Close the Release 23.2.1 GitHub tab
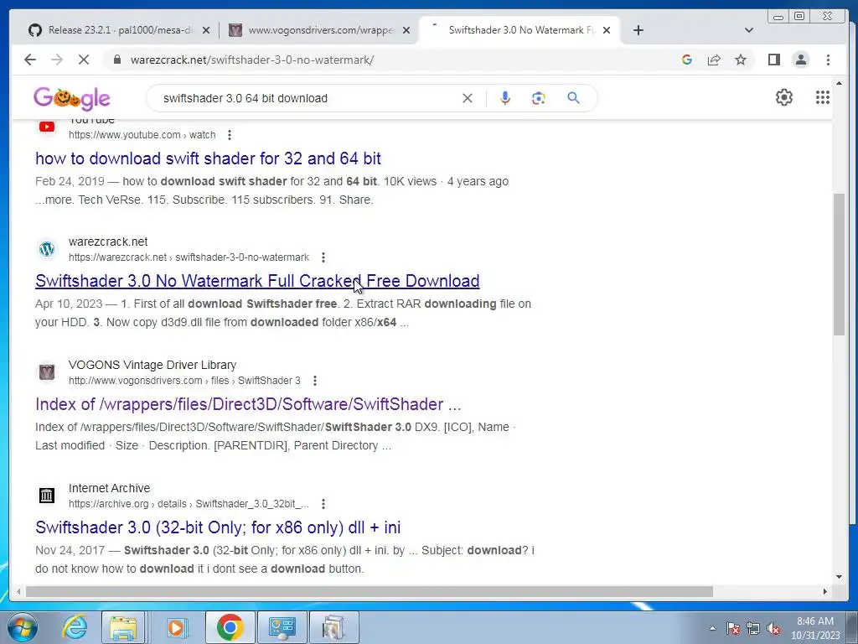This screenshot has width=858, height=644. [x=206, y=30]
